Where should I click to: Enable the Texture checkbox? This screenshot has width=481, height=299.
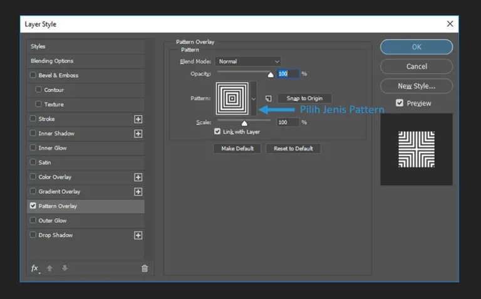click(x=38, y=104)
